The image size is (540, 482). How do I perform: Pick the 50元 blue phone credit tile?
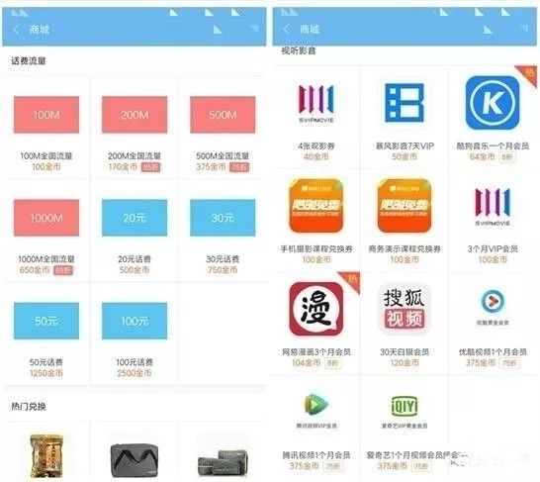(x=46, y=321)
